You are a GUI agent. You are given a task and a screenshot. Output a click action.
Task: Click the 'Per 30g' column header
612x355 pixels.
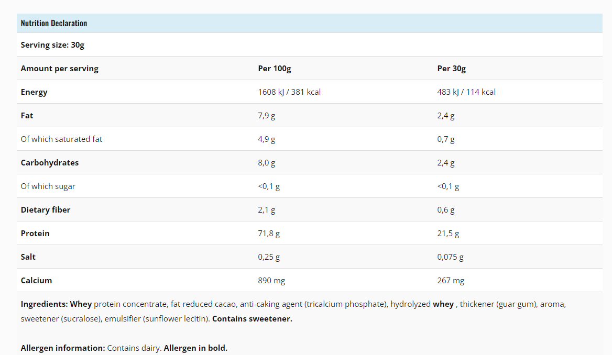point(452,69)
